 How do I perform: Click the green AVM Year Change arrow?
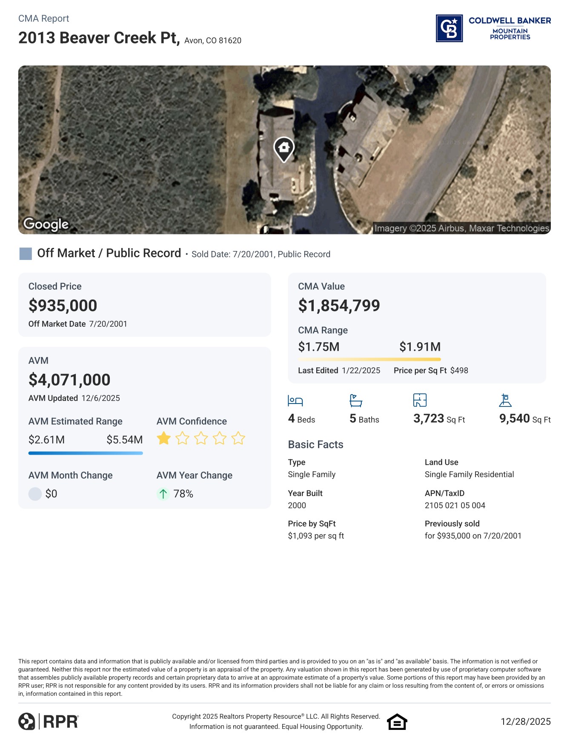coord(163,494)
